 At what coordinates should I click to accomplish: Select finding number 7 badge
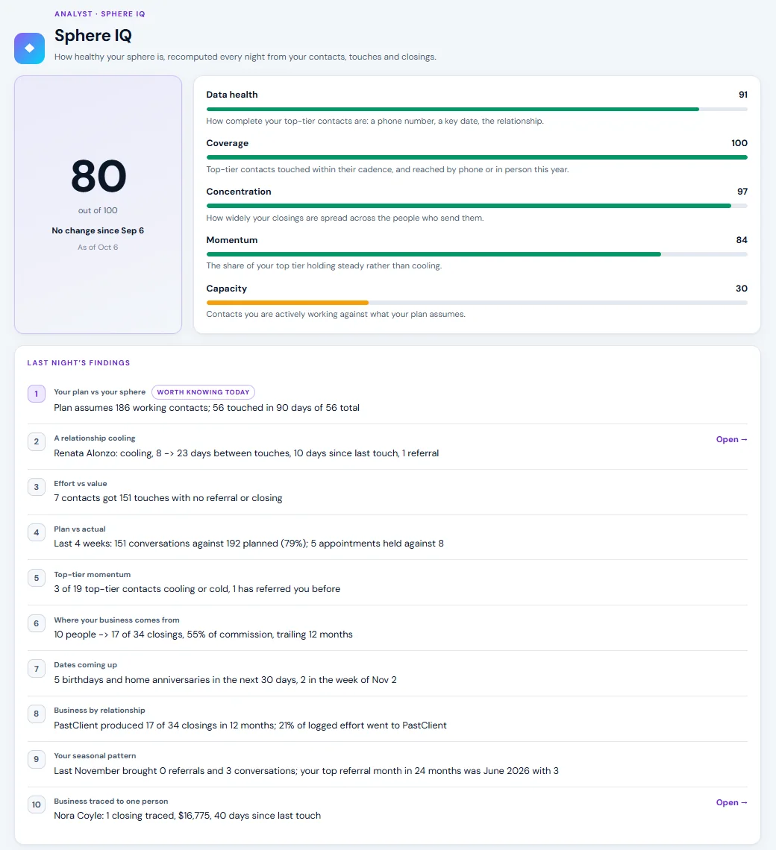pos(37,669)
